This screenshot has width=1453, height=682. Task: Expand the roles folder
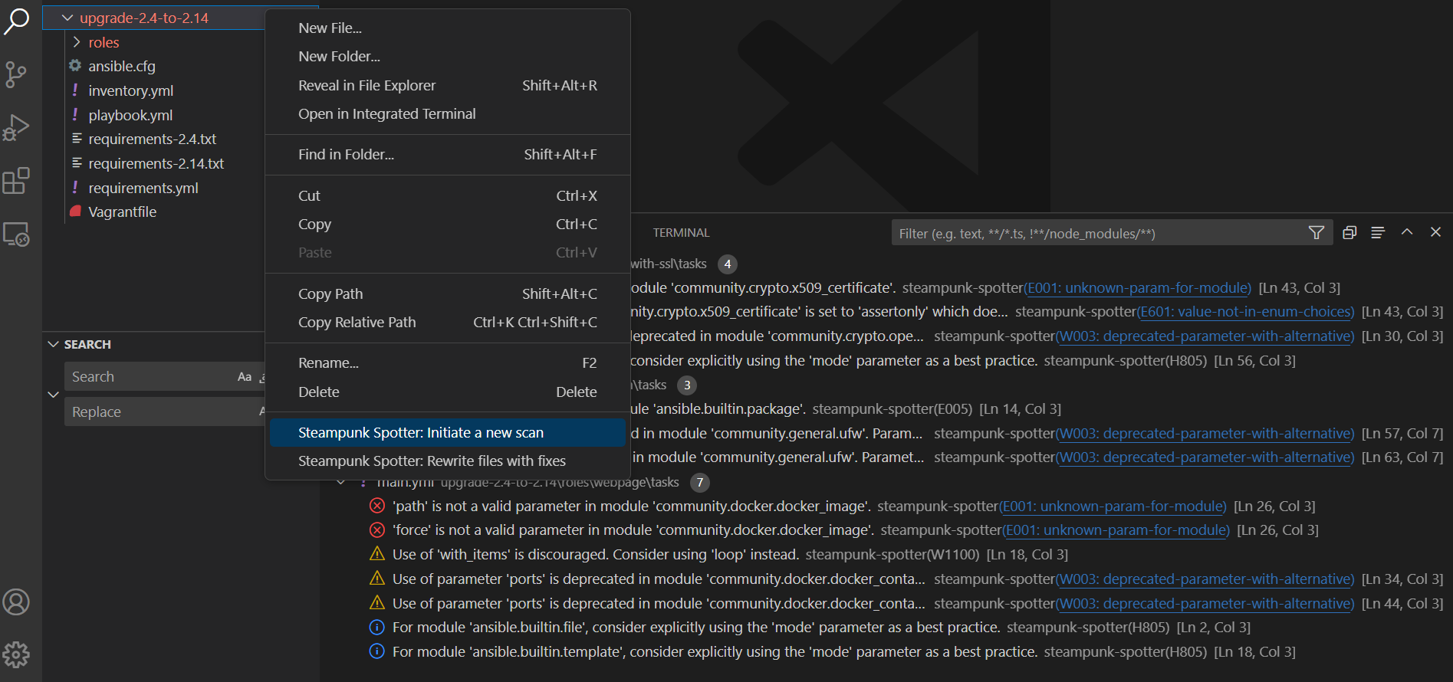pyautogui.click(x=77, y=42)
